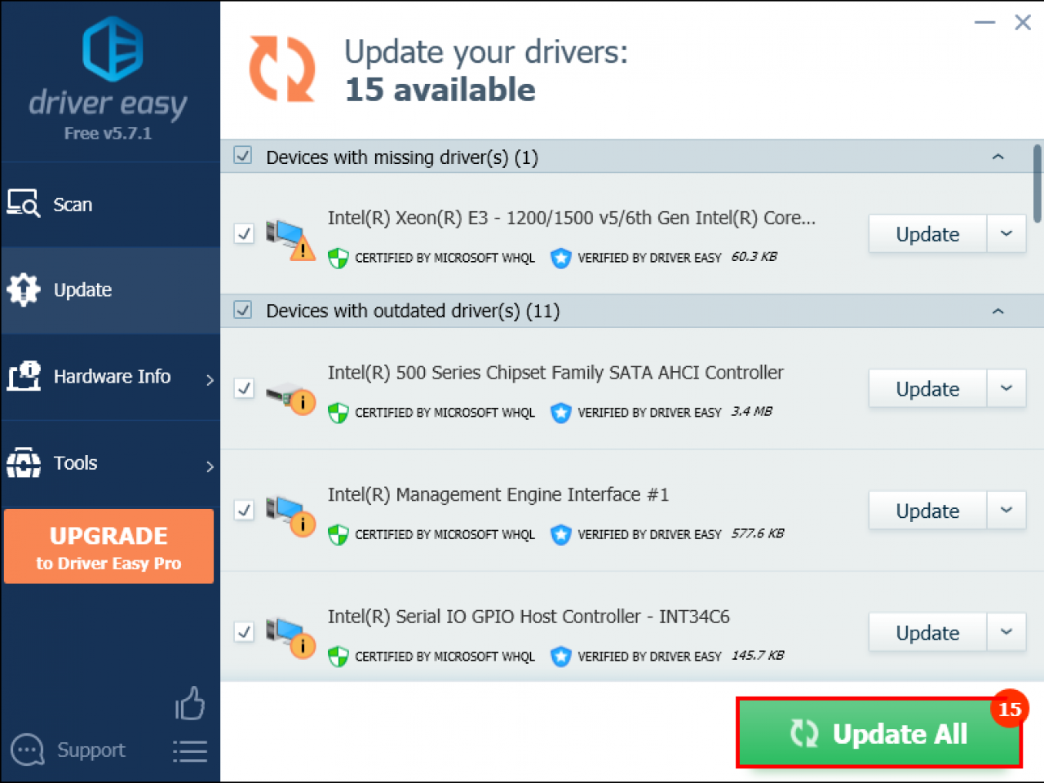Open the dropdown beside the Xeon driver Update button

[x=1006, y=234]
